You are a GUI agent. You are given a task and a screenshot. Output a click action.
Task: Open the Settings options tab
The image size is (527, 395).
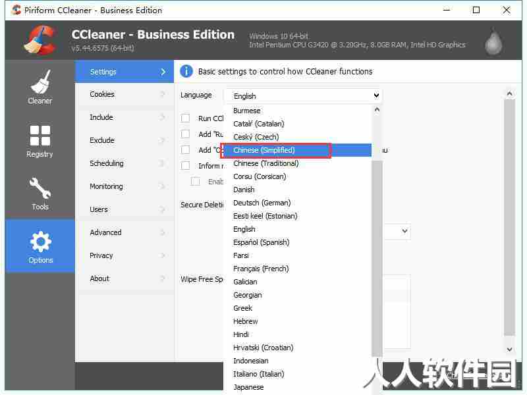tap(125, 72)
